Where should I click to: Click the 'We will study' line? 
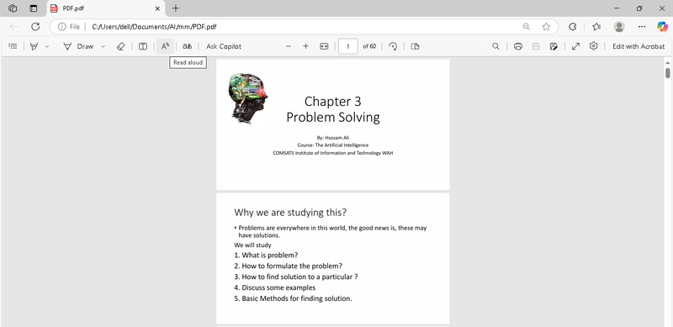(x=252, y=245)
